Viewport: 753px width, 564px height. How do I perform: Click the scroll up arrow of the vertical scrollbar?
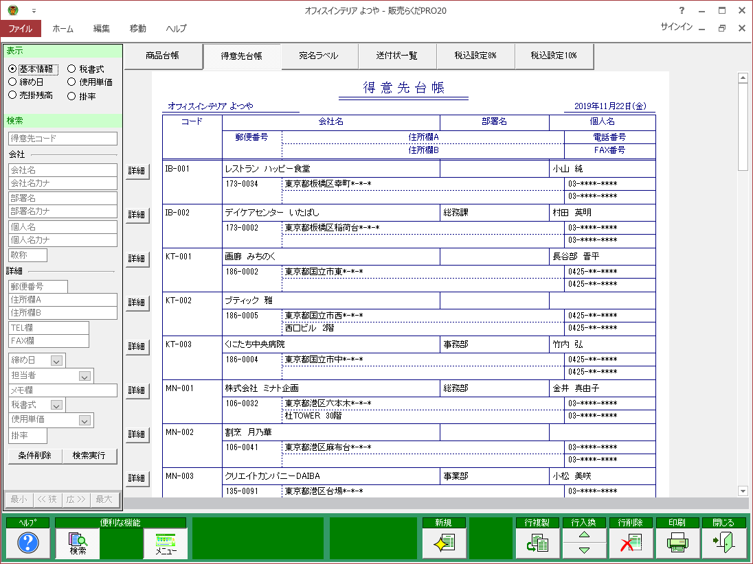743,78
